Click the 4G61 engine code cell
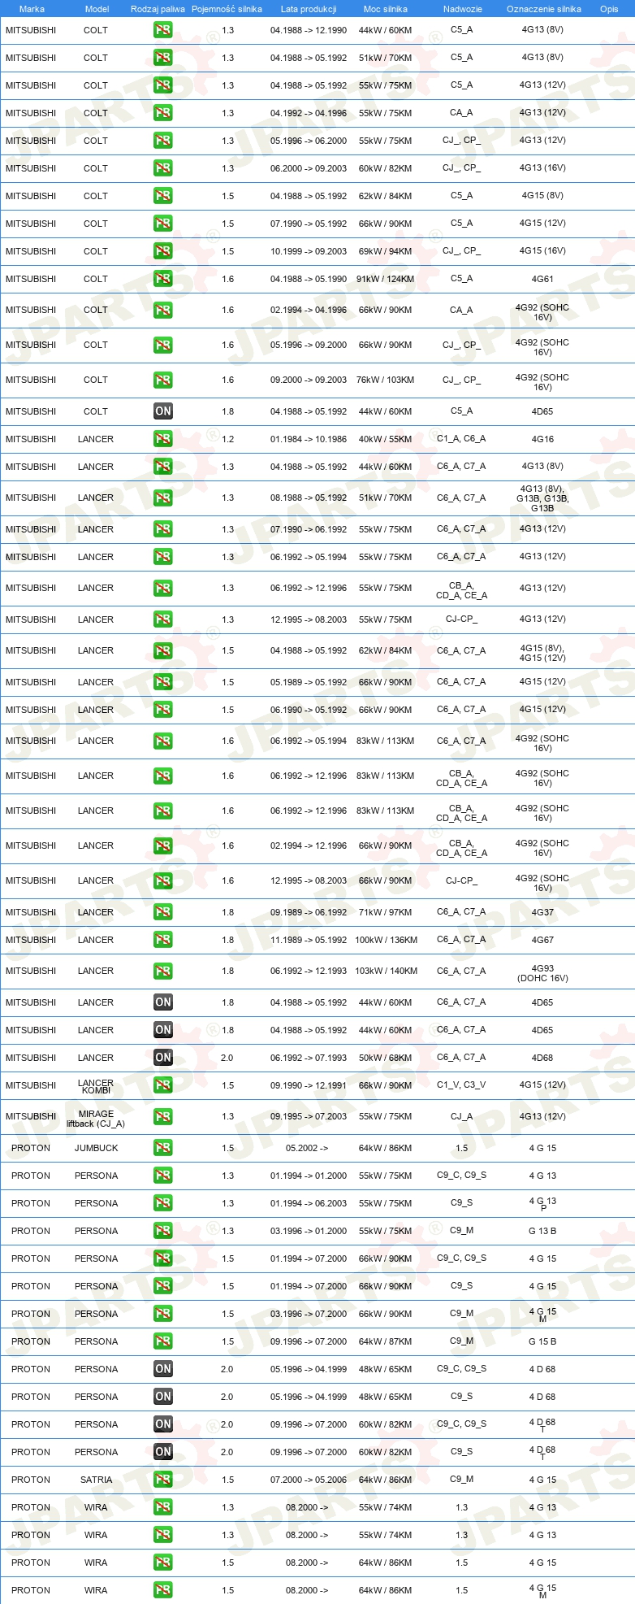The width and height of the screenshot is (635, 1604). (542, 279)
